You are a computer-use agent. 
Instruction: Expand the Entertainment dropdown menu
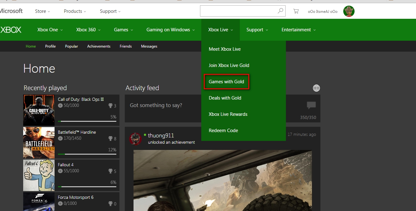coord(298,30)
